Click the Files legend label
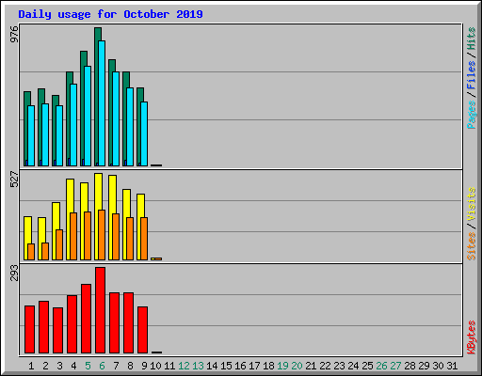Image resolution: width=482 pixels, height=376 pixels. point(472,75)
